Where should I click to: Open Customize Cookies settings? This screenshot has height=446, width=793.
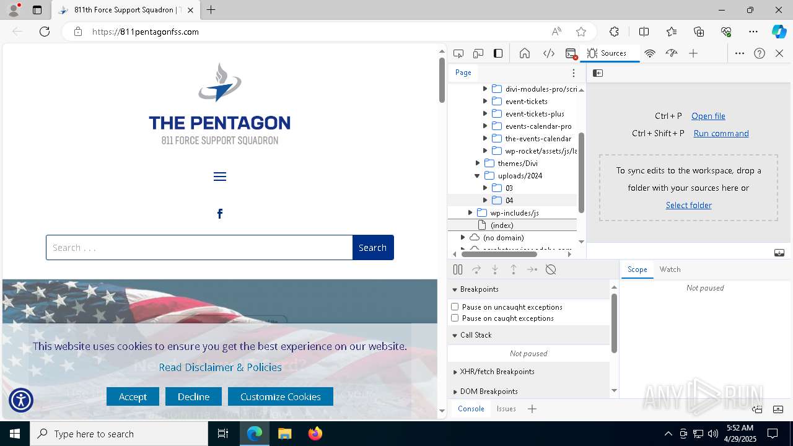point(281,396)
